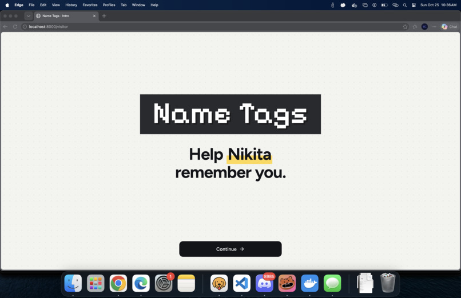Open Copilot Chat in the toolbar
The width and height of the screenshot is (461, 298).
pos(449,27)
